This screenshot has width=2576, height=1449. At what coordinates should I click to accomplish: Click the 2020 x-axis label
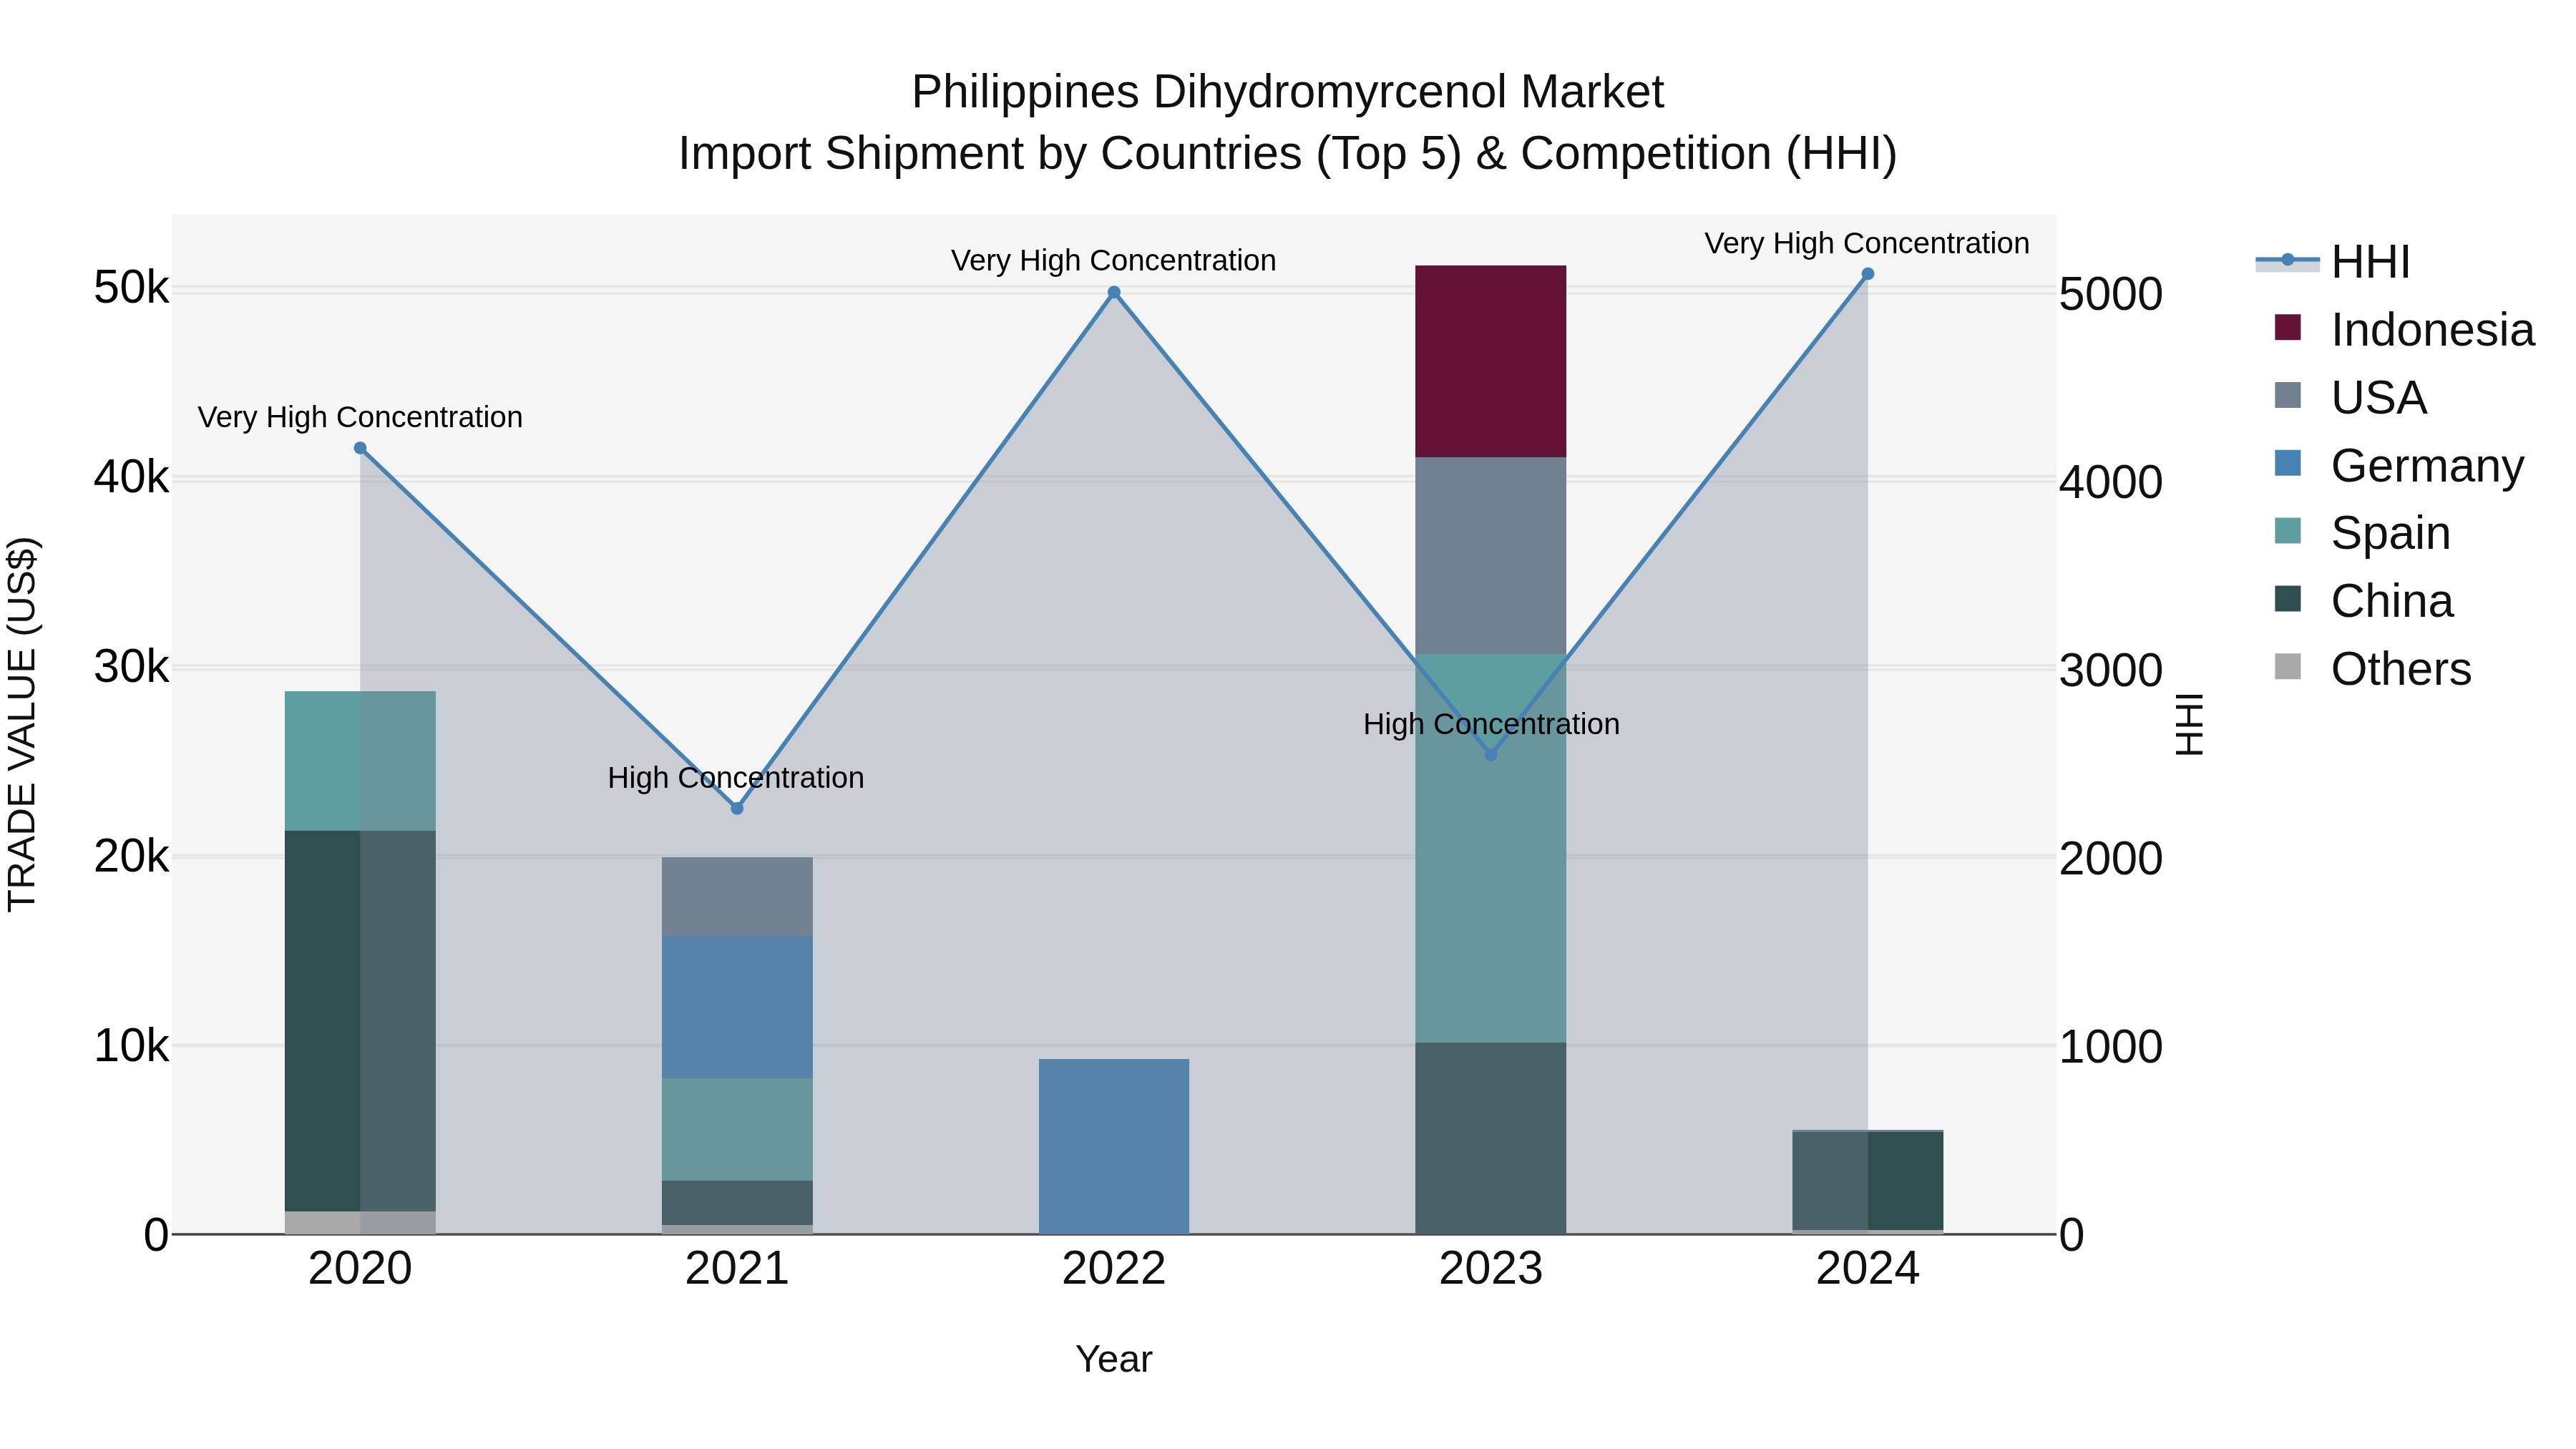360,1269
